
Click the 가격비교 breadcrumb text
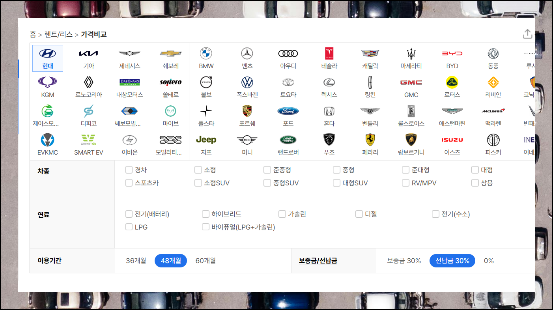pyautogui.click(x=94, y=34)
